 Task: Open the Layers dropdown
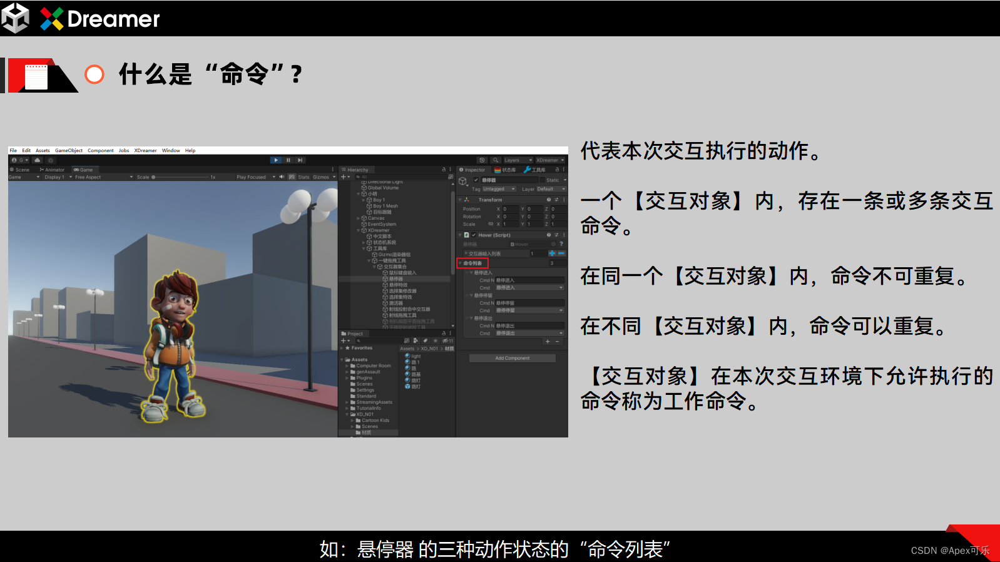point(518,160)
